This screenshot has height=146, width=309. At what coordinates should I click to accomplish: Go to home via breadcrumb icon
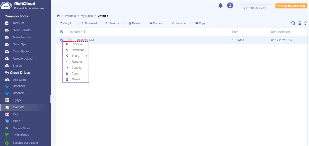click(x=58, y=16)
